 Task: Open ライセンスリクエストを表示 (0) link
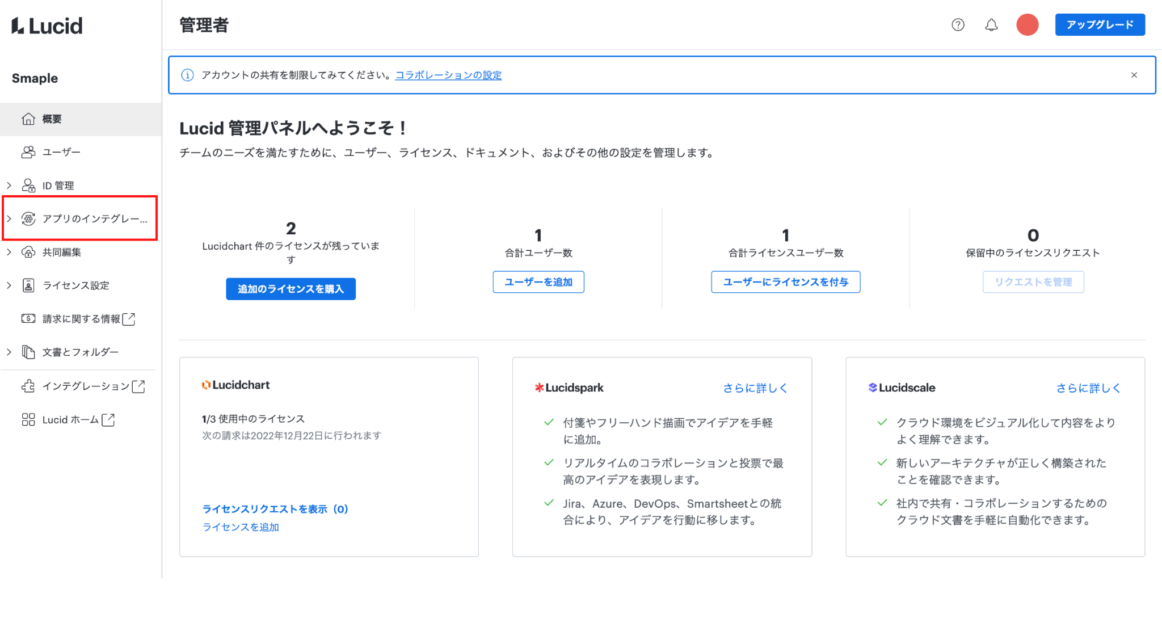click(x=275, y=509)
